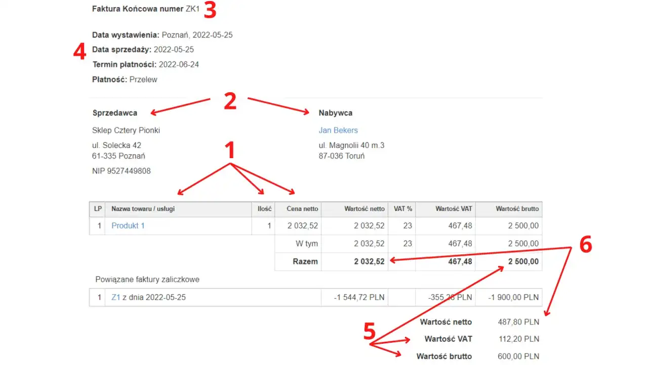Click the 600,00 PLN gross total
The width and height of the screenshot is (648, 365).
coord(518,356)
